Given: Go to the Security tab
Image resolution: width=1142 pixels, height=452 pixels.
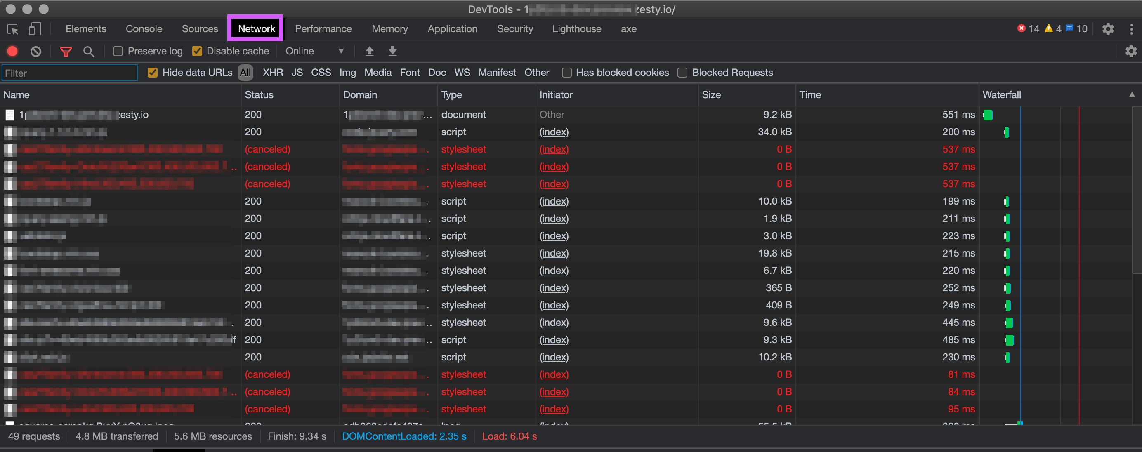Looking at the screenshot, I should [515, 29].
